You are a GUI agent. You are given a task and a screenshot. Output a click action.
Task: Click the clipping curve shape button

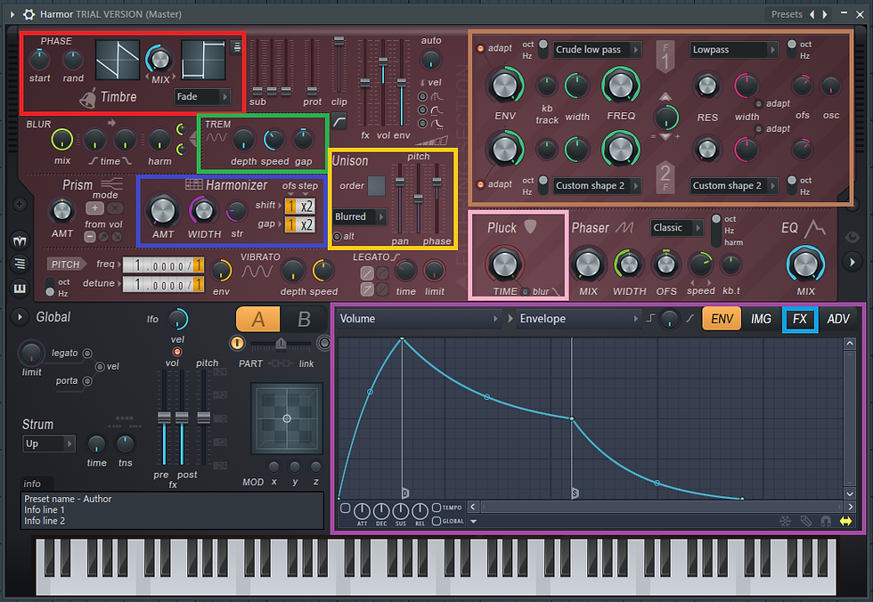coord(339,121)
